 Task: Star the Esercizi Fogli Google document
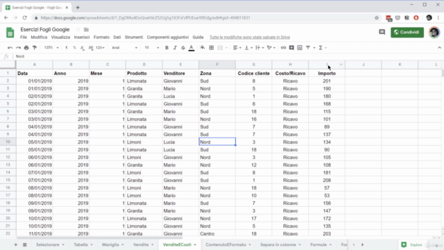[78, 29]
